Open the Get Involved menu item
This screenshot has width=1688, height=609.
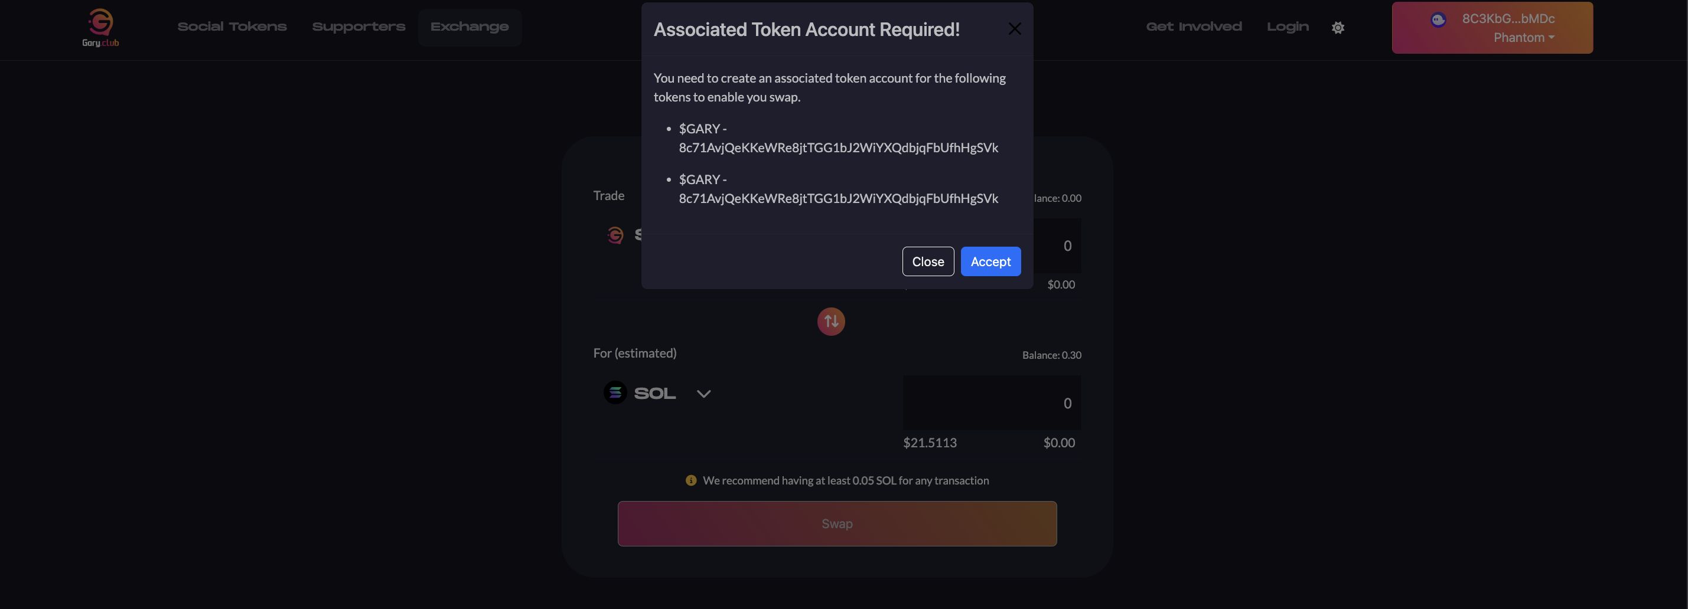pos(1193,27)
